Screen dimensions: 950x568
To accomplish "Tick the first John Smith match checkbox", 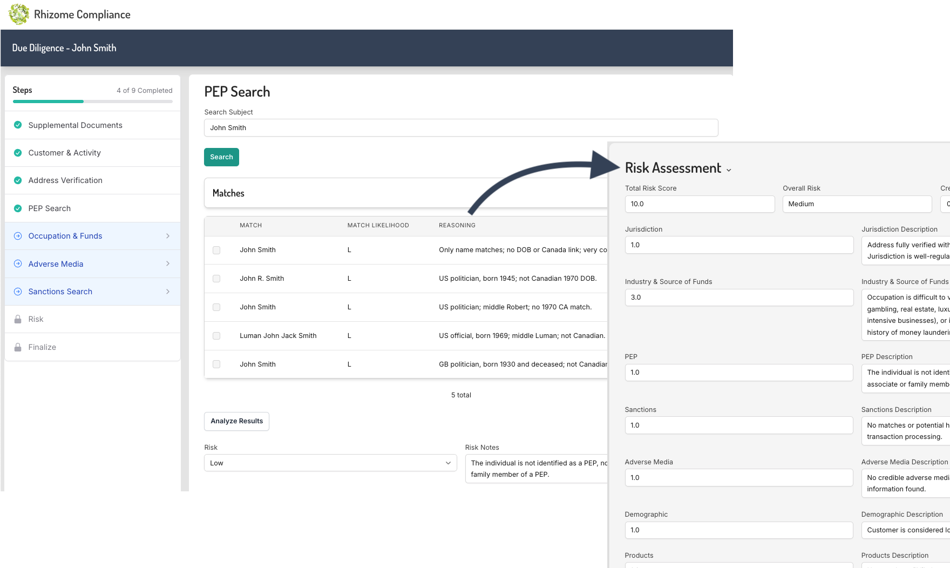I will pos(216,250).
